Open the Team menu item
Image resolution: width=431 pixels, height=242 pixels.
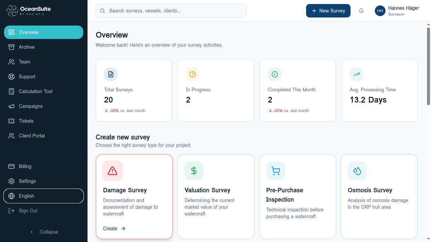coord(44,62)
